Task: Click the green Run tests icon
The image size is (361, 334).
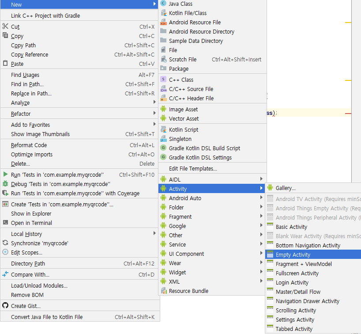Action: pos(5,174)
